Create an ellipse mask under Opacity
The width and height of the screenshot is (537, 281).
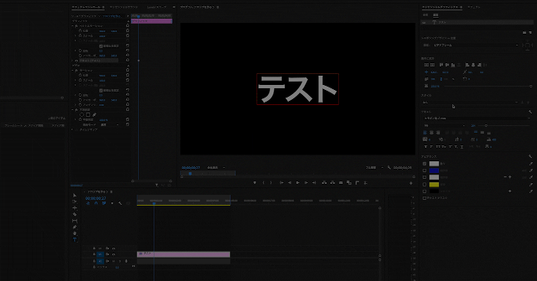click(82, 115)
